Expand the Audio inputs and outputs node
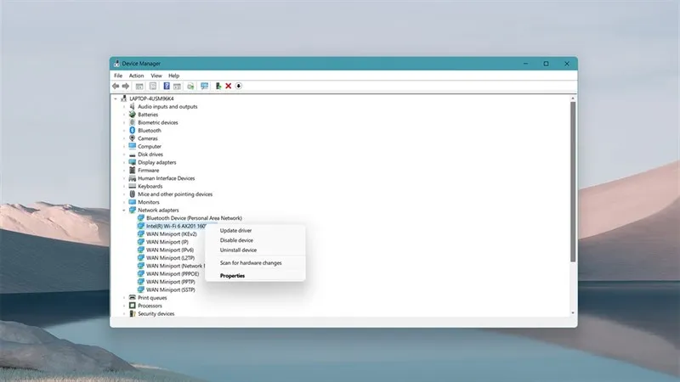680x382 pixels. click(x=124, y=107)
